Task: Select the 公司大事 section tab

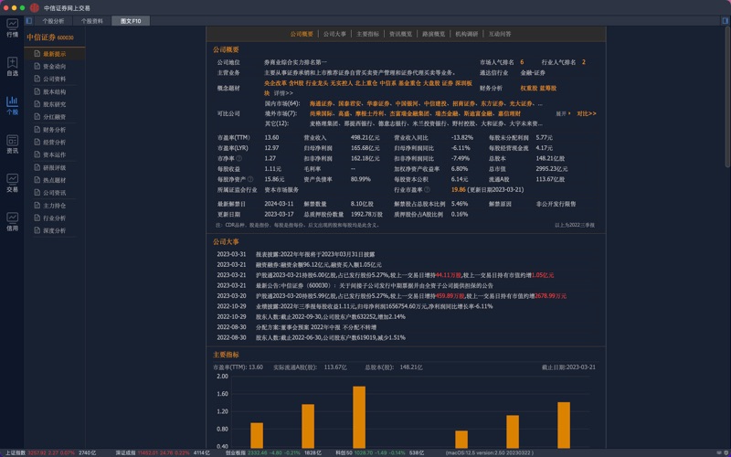Action: [334, 34]
